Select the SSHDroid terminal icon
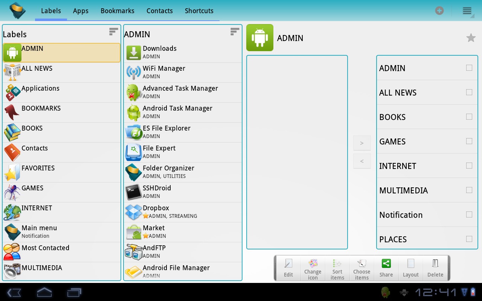 click(133, 192)
